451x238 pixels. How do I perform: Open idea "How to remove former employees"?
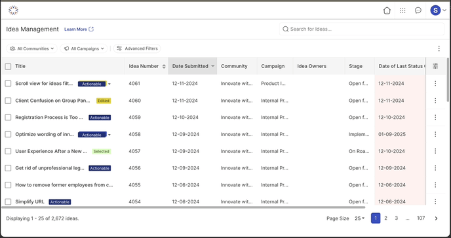(64, 185)
